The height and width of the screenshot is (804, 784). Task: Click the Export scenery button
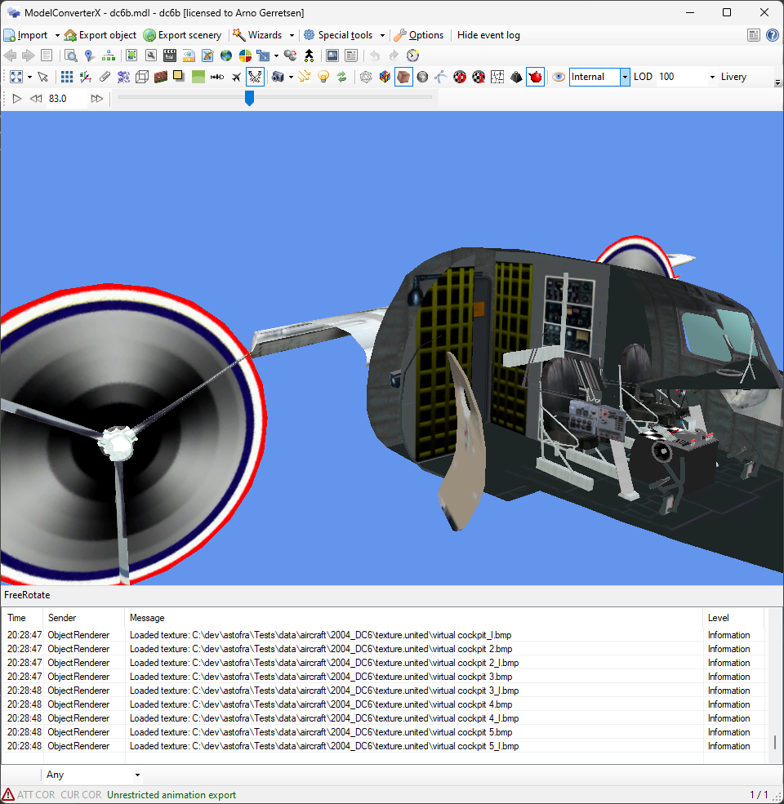pyautogui.click(x=182, y=35)
